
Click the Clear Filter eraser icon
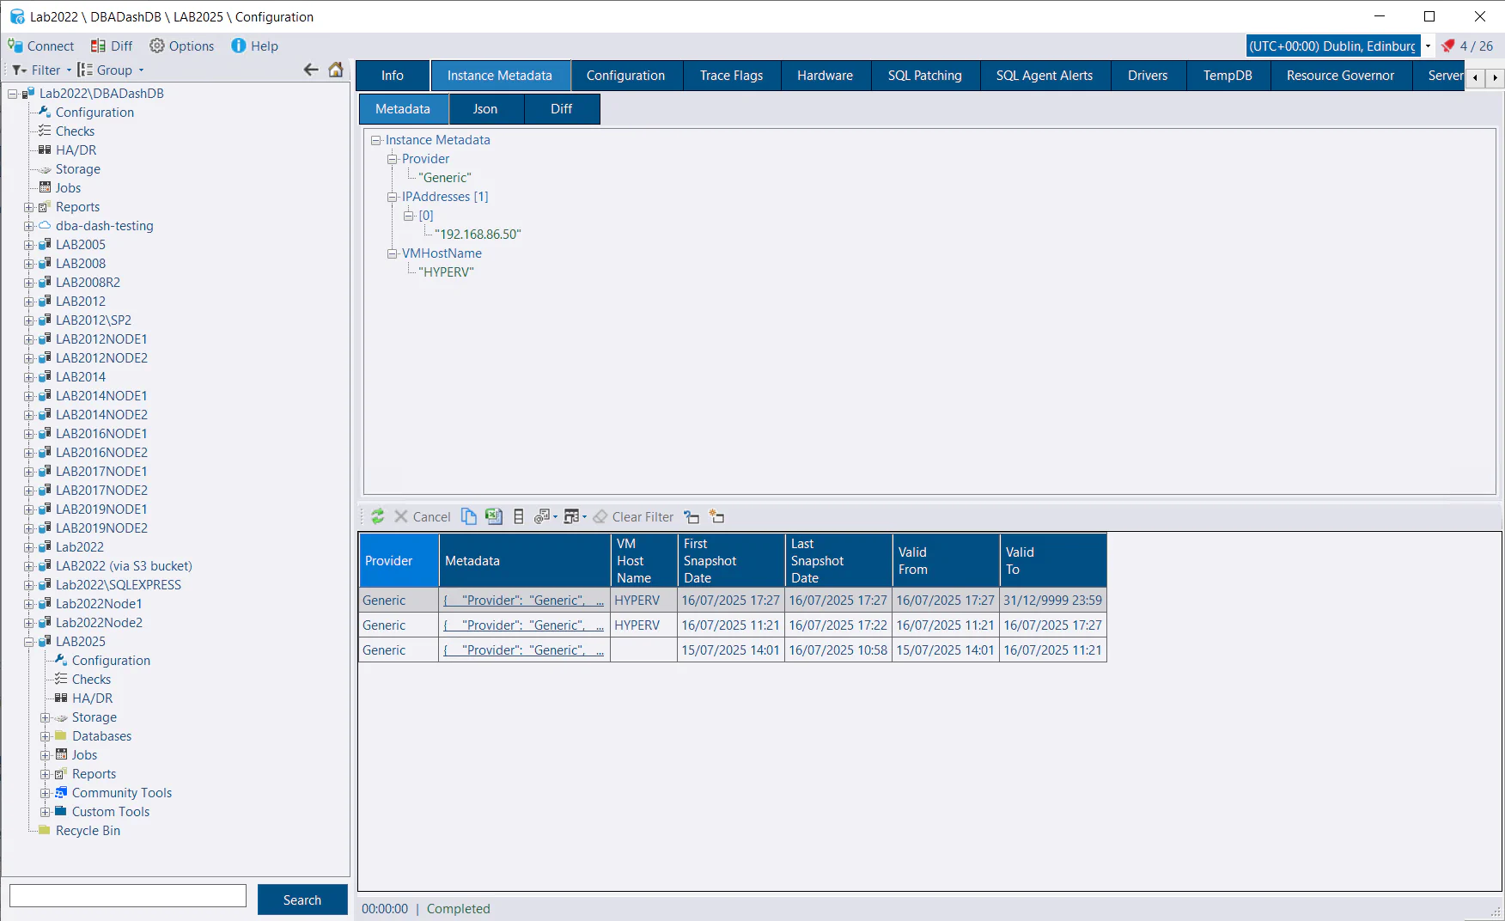tap(600, 516)
